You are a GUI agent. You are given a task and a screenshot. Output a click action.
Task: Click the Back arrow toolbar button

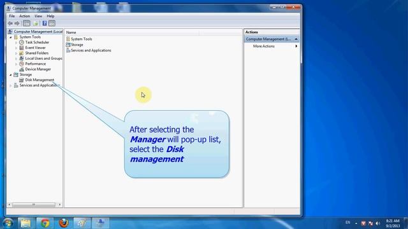pyautogui.click(x=10, y=24)
